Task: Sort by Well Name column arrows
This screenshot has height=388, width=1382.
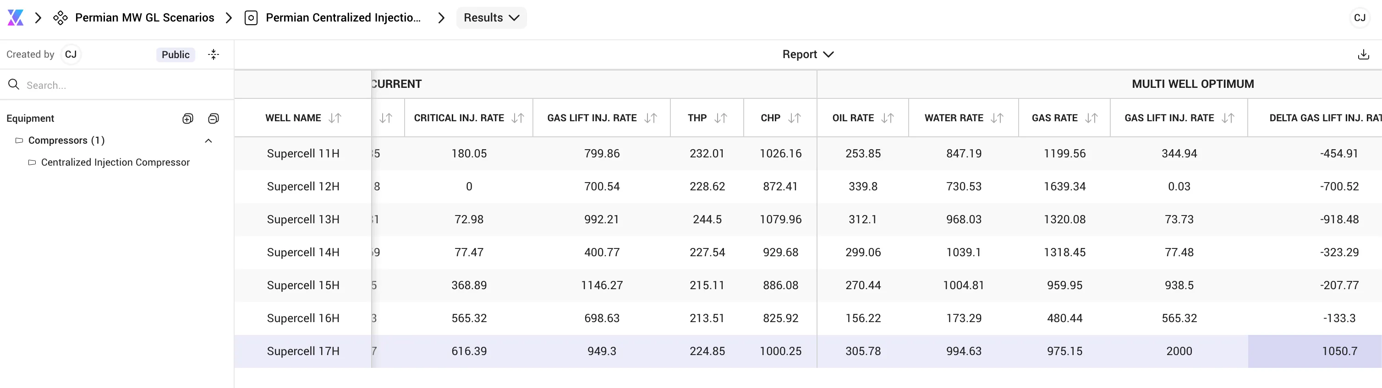Action: [x=335, y=118]
